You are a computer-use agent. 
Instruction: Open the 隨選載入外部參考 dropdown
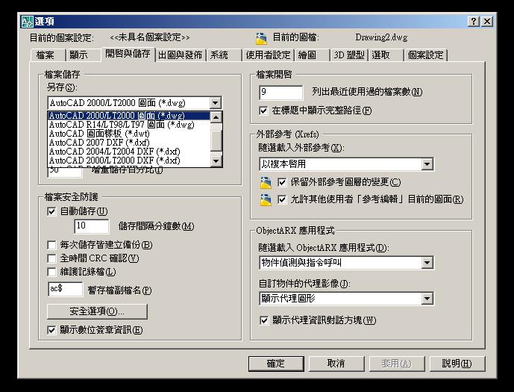click(x=427, y=164)
